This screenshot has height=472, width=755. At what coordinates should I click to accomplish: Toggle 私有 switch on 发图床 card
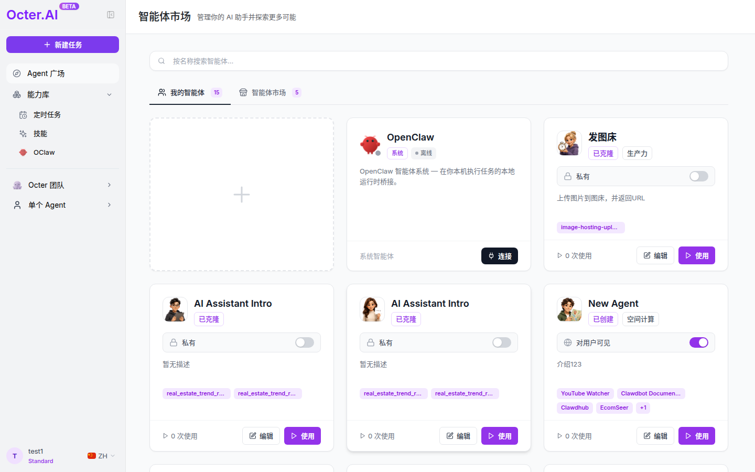699,176
